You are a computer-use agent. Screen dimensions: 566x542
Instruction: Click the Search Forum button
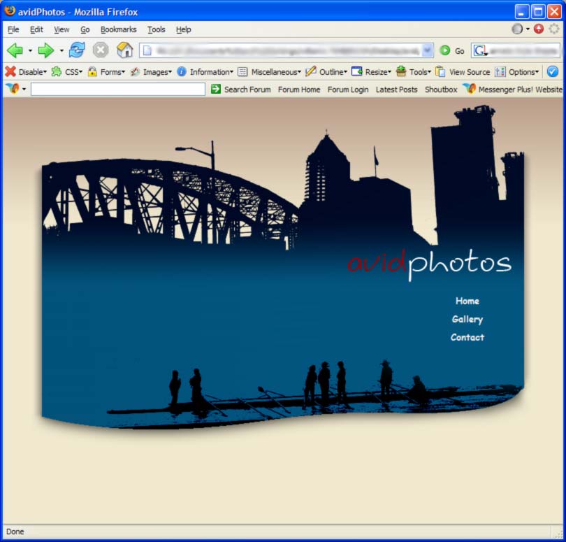(240, 90)
